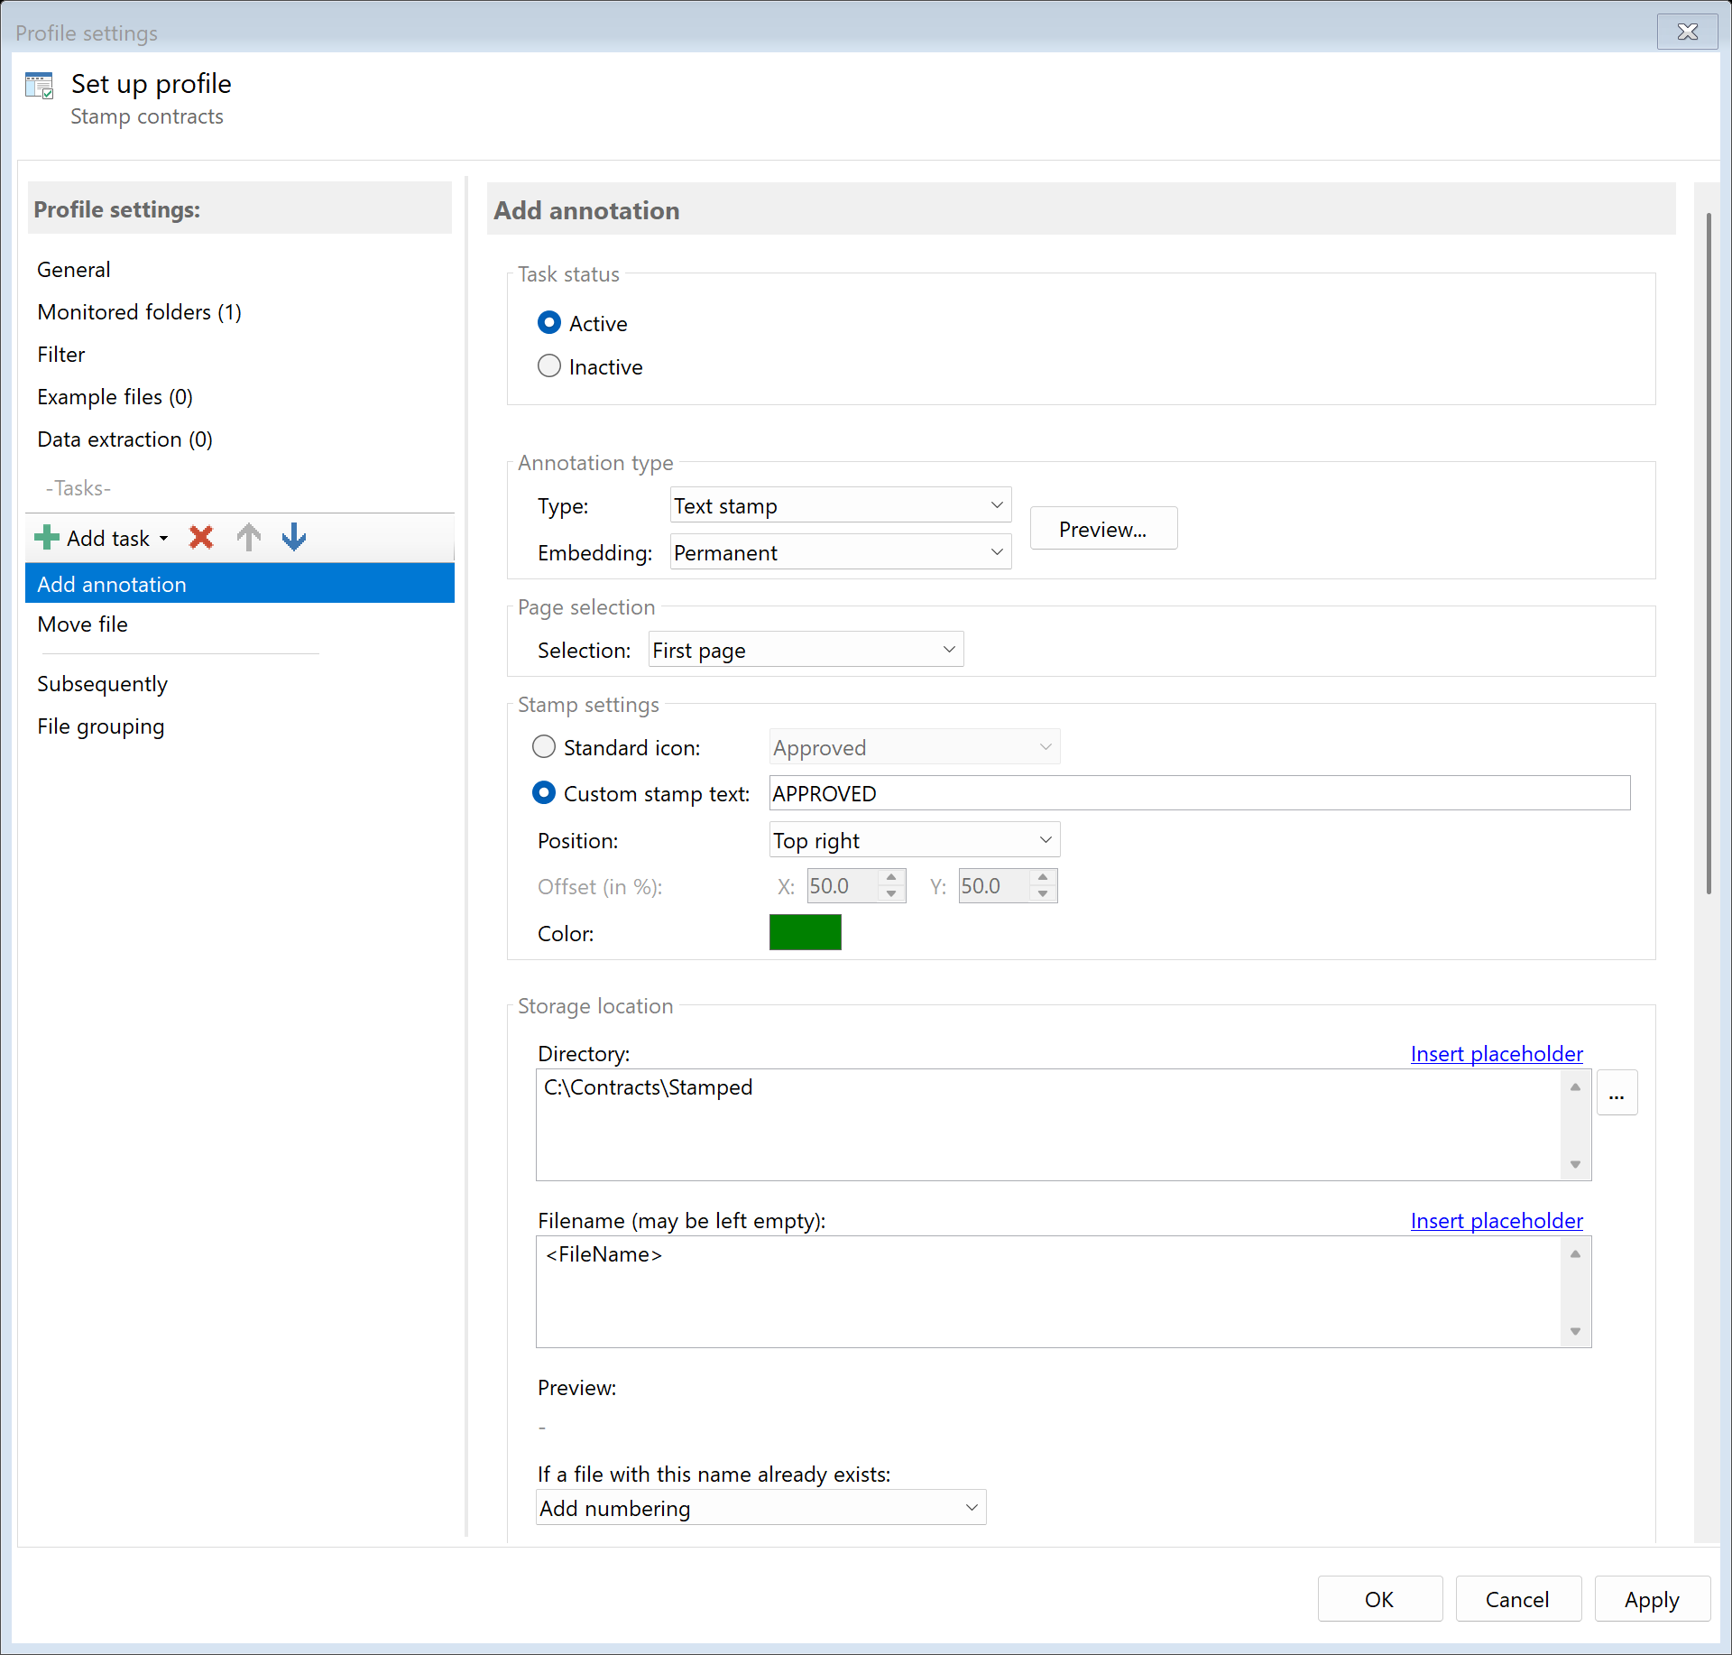The image size is (1732, 1655).
Task: Select the Move file task
Action: [x=83, y=624]
